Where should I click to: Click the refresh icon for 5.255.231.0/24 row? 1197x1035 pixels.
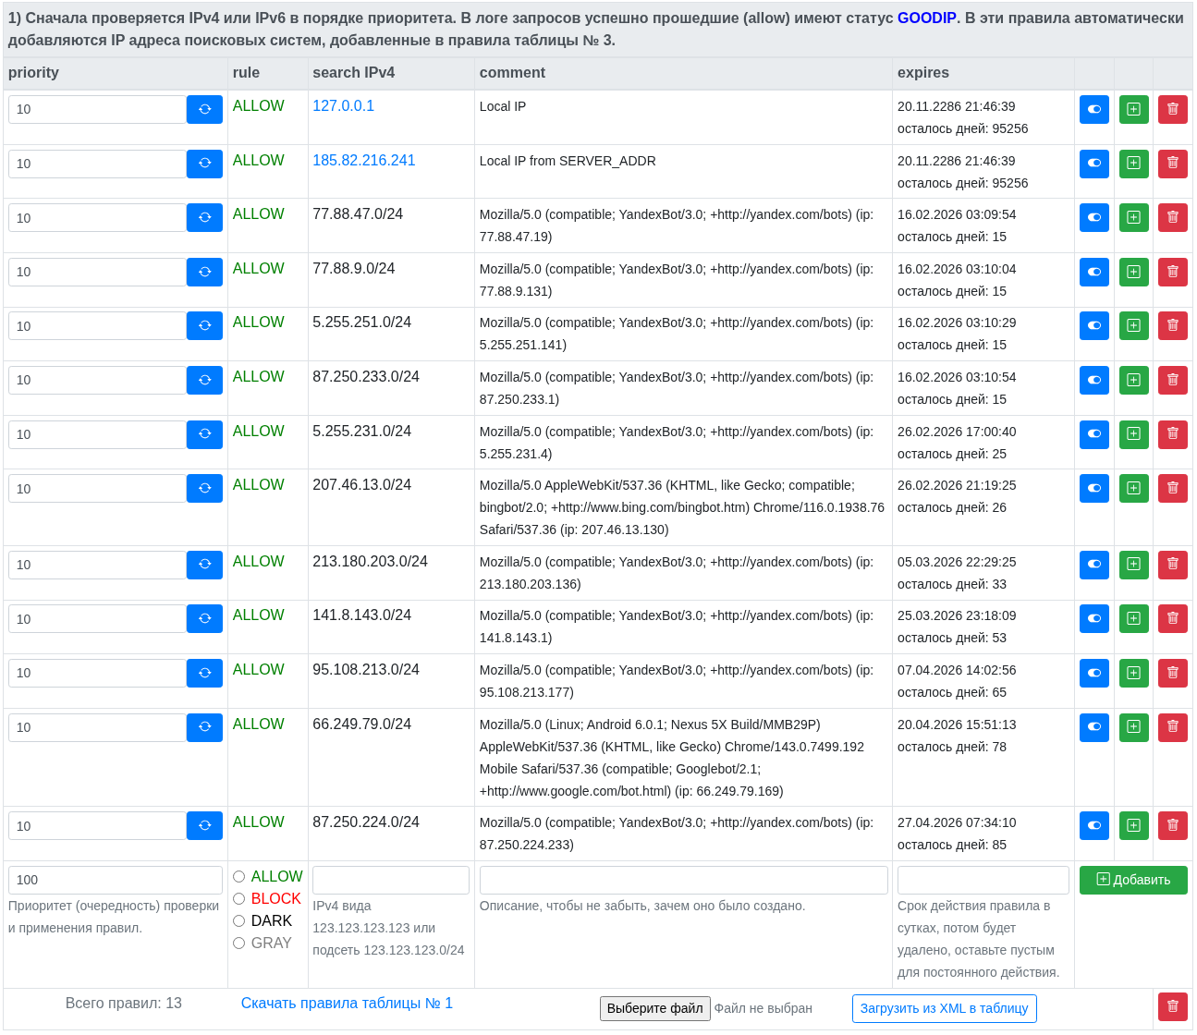[204, 434]
